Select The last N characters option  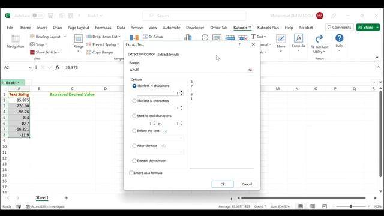click(x=134, y=101)
